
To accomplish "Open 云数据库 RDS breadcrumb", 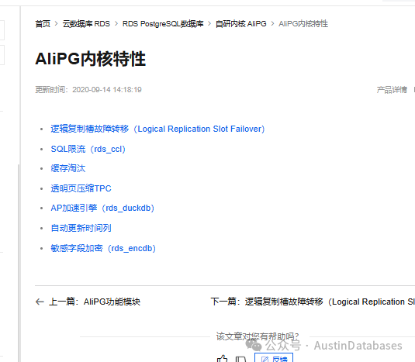I will coord(86,24).
